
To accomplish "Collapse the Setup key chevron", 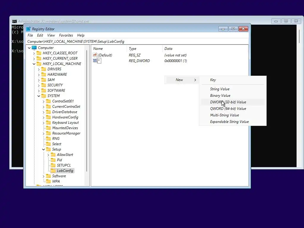I will [x=43, y=149].
